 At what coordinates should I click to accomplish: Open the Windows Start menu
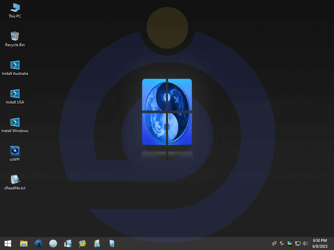[x=8, y=243]
